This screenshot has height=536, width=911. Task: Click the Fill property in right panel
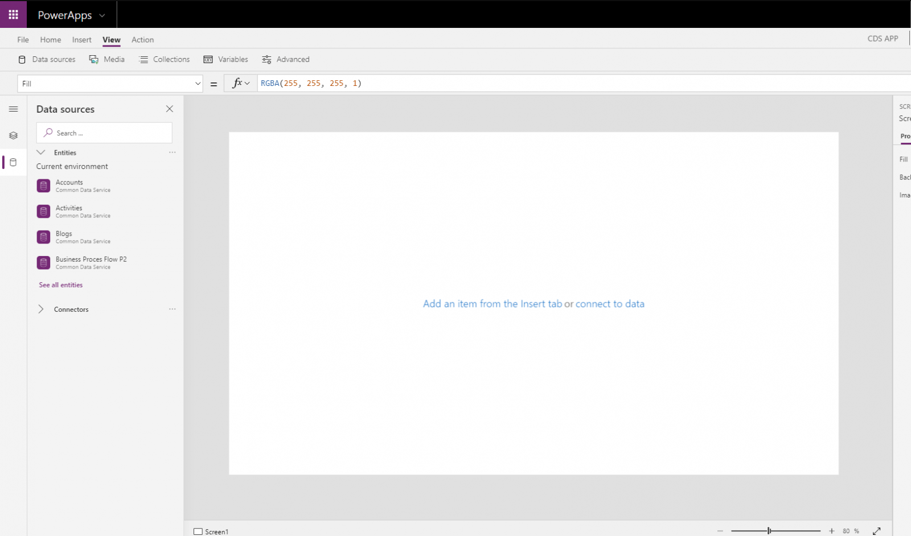point(904,159)
